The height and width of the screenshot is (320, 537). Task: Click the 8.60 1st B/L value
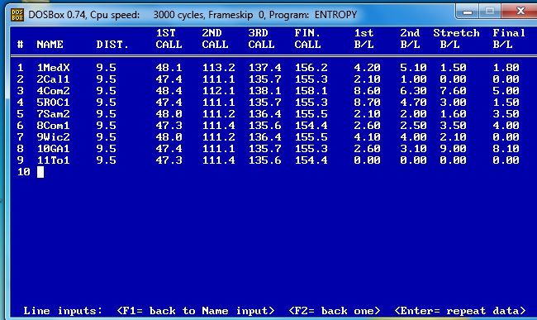tap(367, 91)
